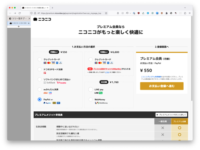Select niconico tab in tree sidebar
This screenshot has height=150, width=200.
click(x=19, y=23)
